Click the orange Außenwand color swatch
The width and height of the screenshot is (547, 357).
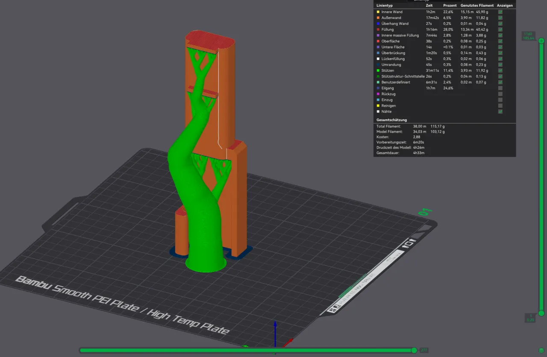click(x=378, y=18)
